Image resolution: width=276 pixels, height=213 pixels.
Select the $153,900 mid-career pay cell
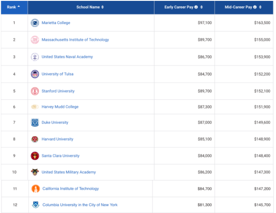tap(244, 57)
